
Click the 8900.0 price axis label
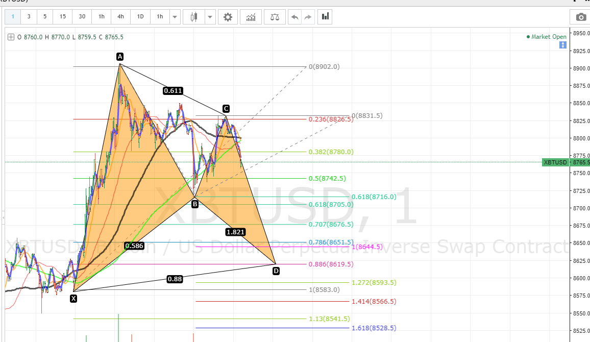coord(581,68)
